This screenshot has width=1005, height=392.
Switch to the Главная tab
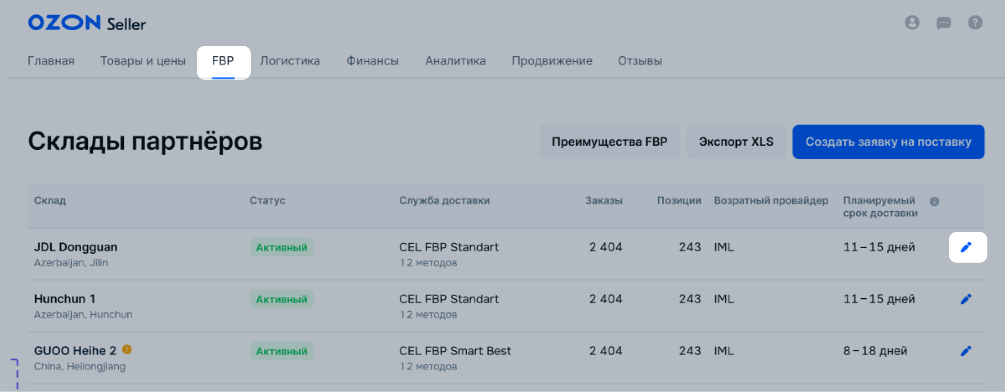[x=51, y=61]
